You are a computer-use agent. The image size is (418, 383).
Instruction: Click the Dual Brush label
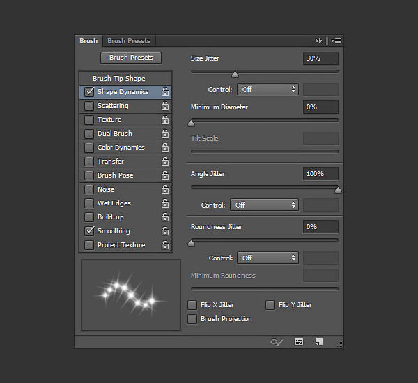[x=115, y=134]
